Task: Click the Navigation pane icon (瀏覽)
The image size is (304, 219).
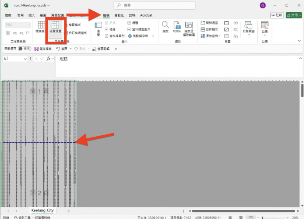Action: click(x=98, y=29)
